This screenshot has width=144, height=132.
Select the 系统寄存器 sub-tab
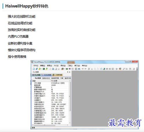(55, 78)
